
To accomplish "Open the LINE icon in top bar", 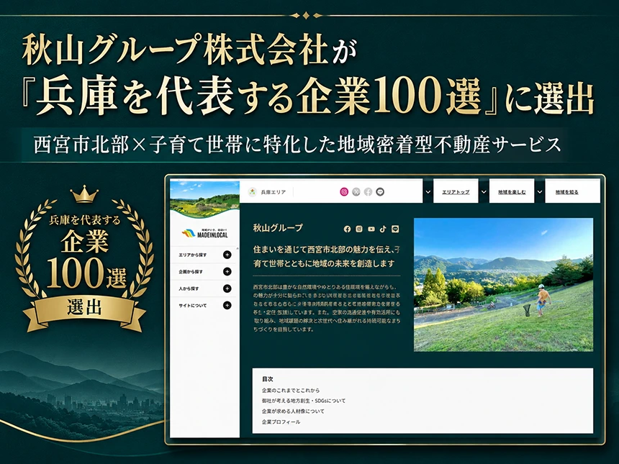I will pos(380,192).
